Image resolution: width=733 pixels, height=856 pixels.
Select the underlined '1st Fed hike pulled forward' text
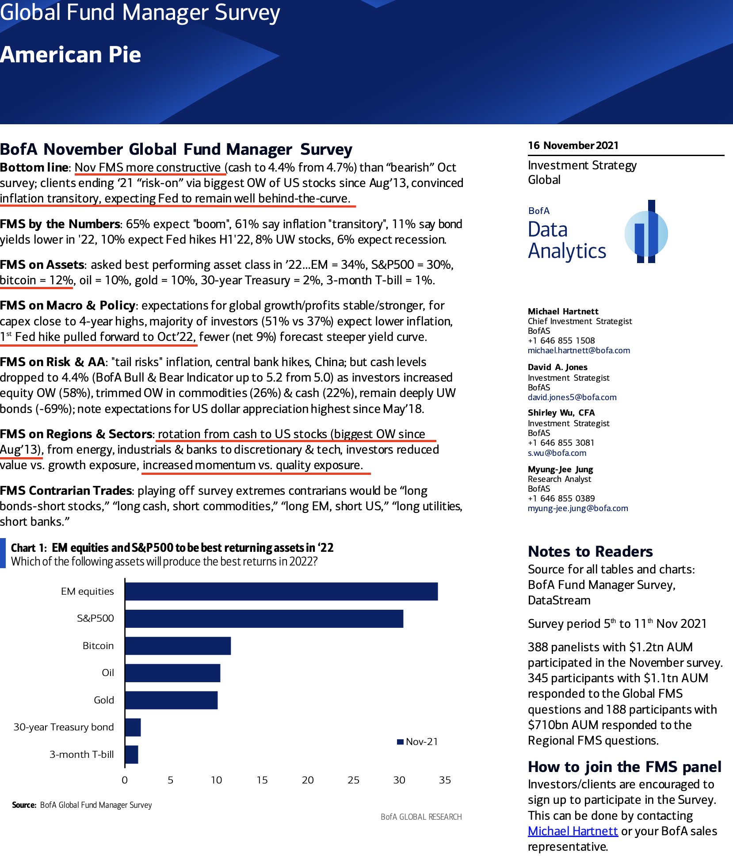coord(98,337)
